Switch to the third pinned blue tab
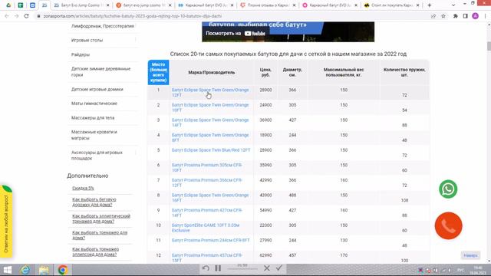The height and width of the screenshot is (276, 491). 32,5
